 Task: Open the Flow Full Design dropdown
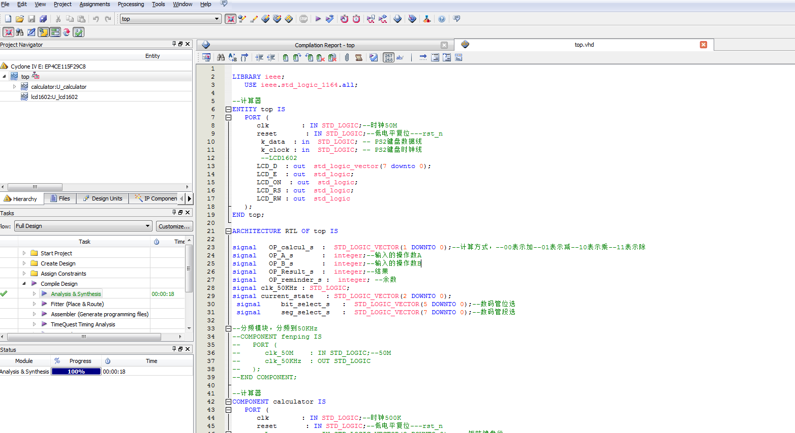point(147,226)
